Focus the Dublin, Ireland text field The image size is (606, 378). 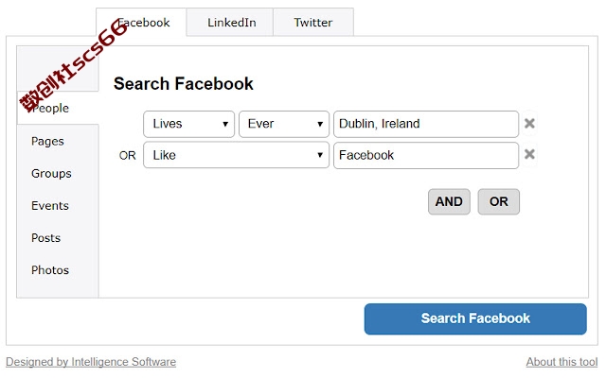point(426,124)
